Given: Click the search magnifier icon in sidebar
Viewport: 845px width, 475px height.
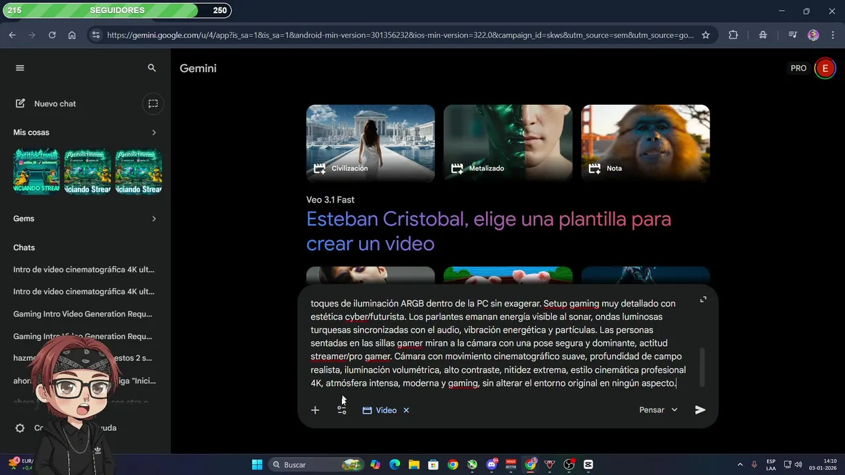Looking at the screenshot, I should pyautogui.click(x=152, y=68).
